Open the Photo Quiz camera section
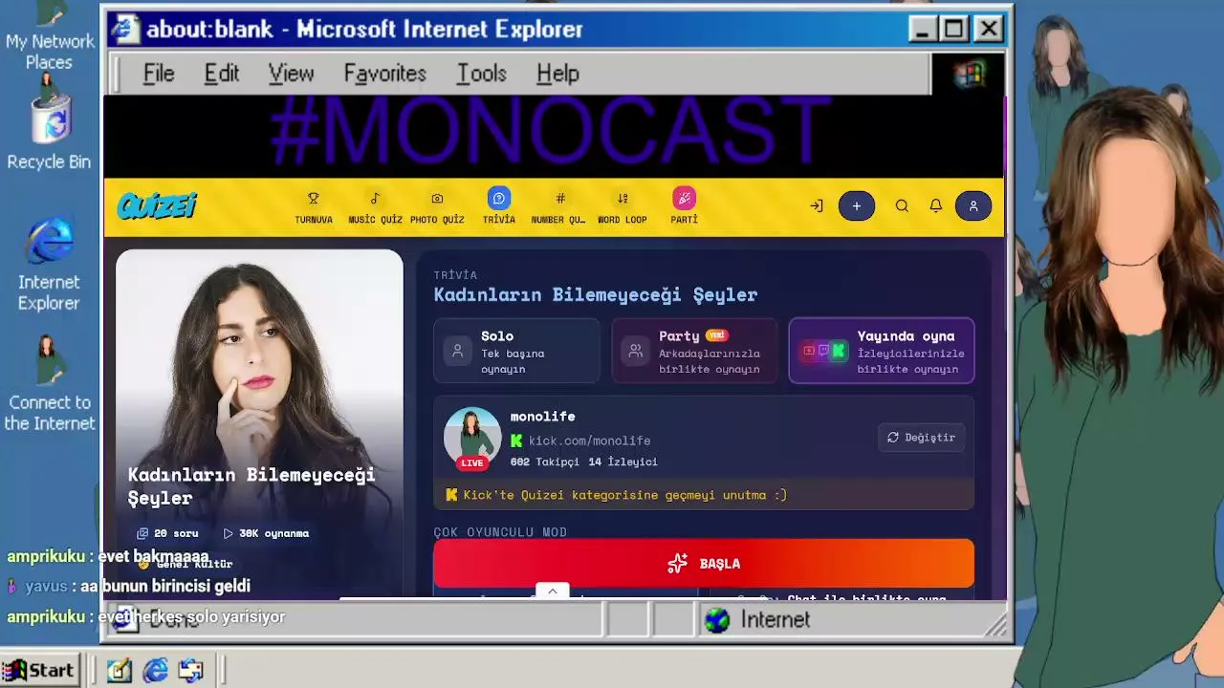 (x=437, y=206)
